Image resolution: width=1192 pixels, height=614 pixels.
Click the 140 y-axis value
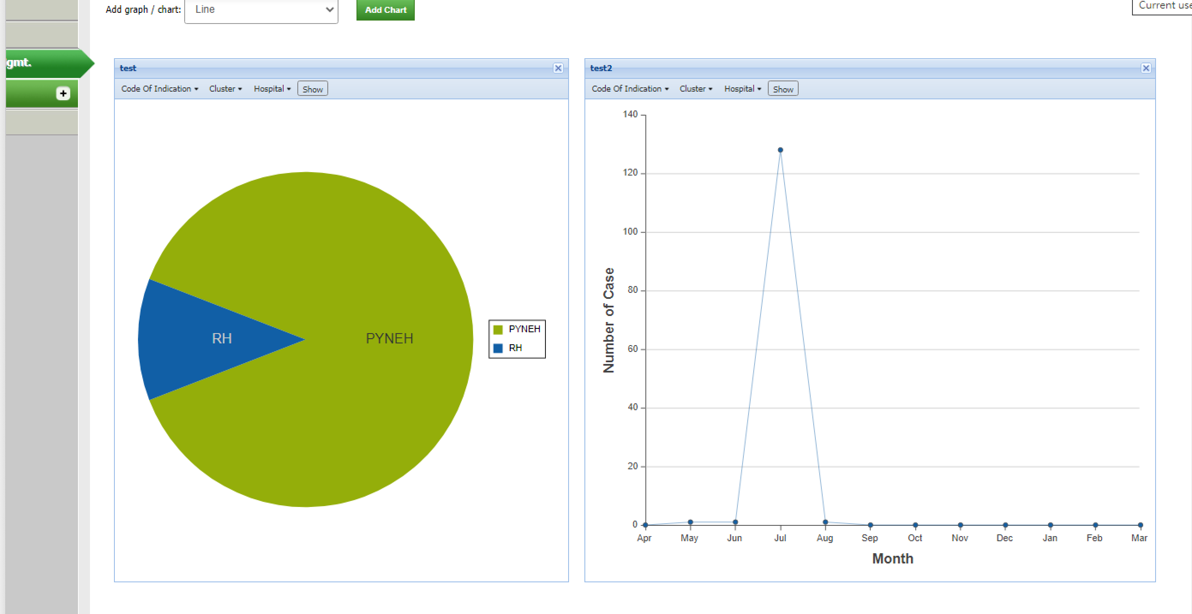pos(630,114)
